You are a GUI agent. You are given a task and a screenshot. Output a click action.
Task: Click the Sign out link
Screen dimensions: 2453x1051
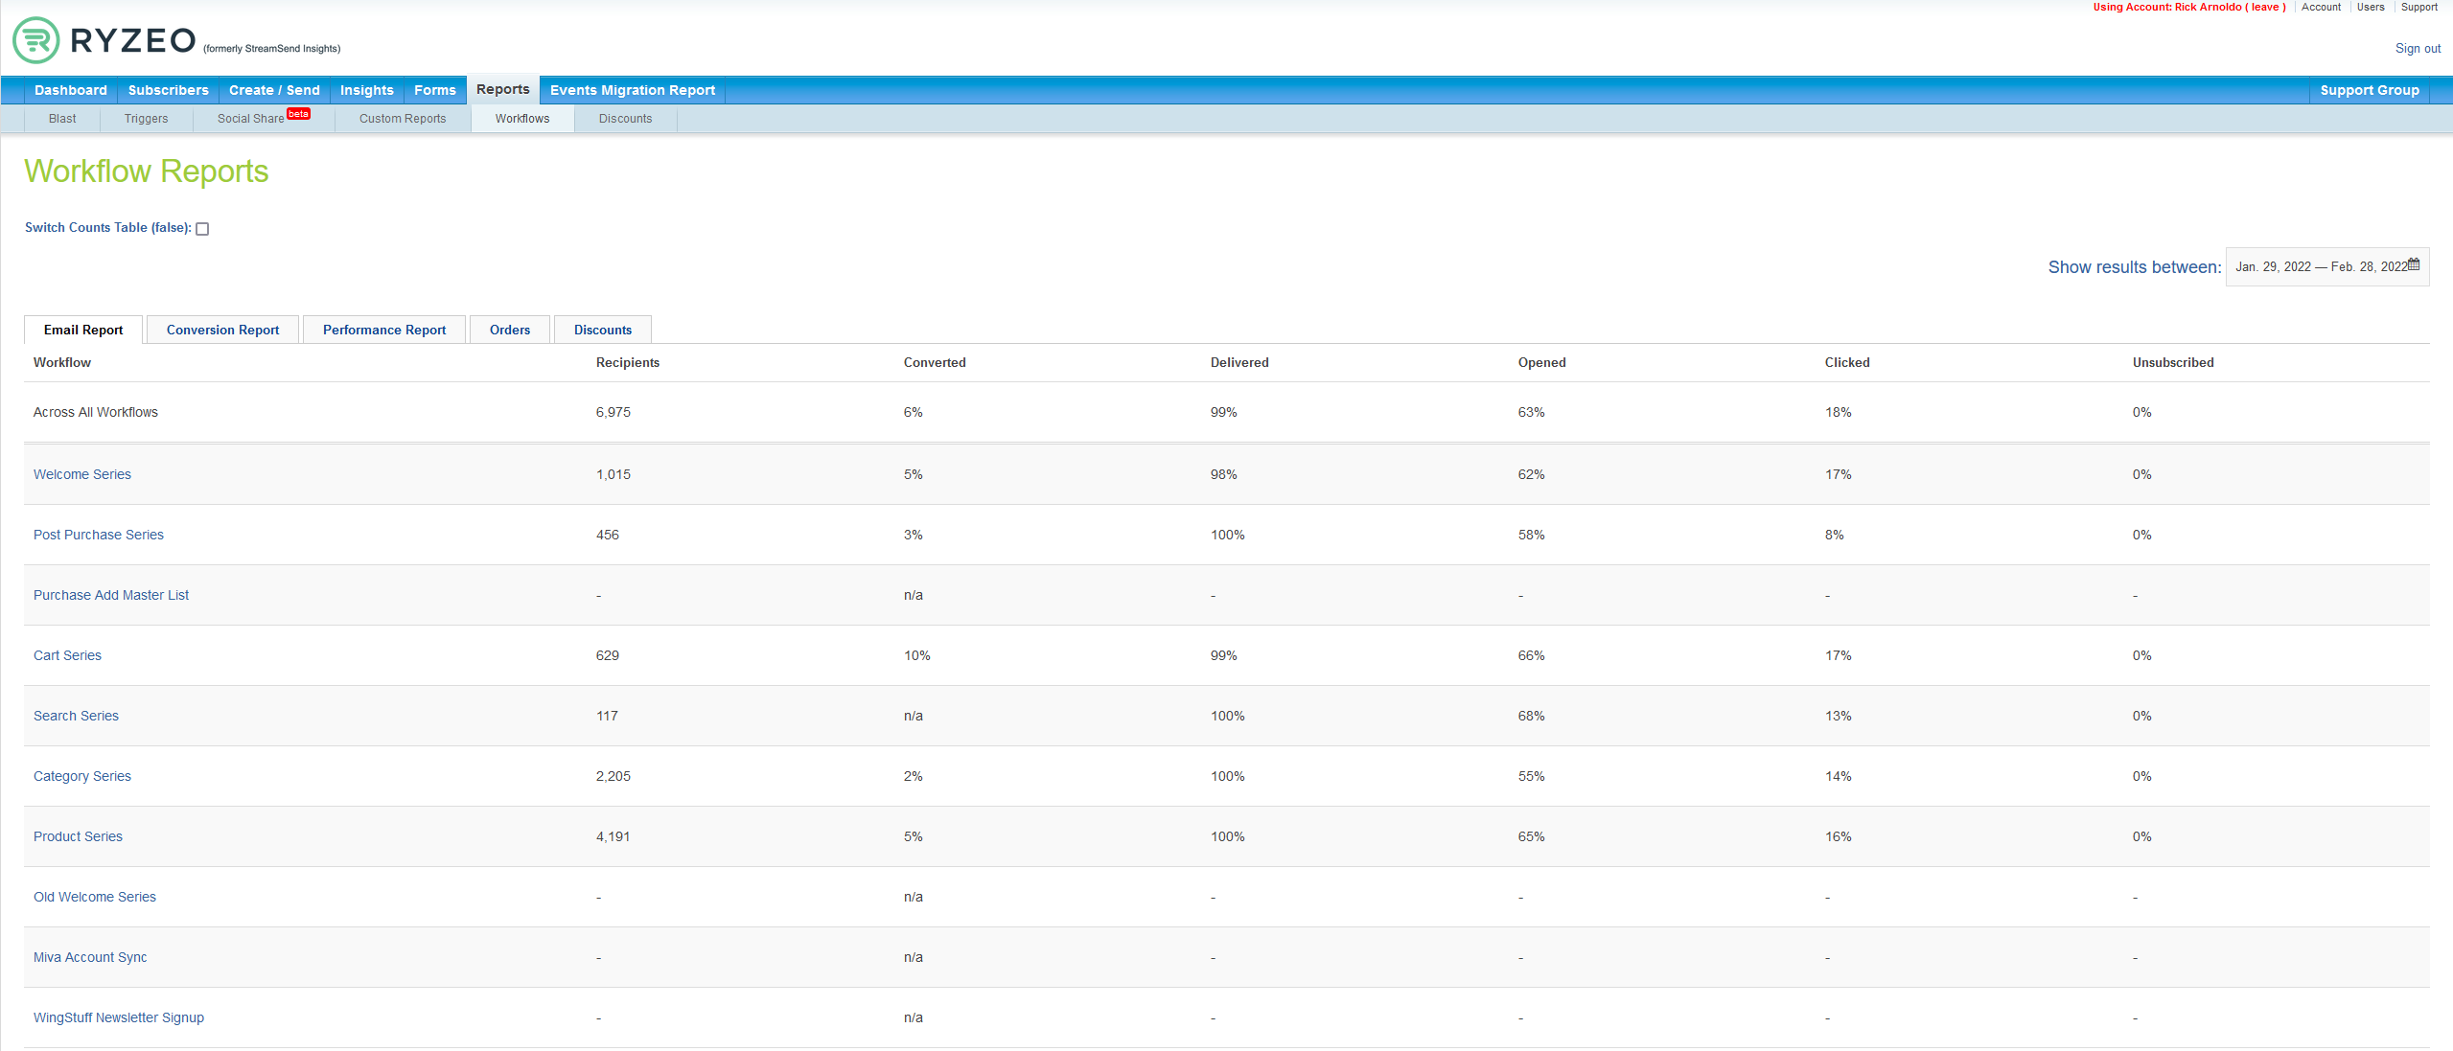2418,48
